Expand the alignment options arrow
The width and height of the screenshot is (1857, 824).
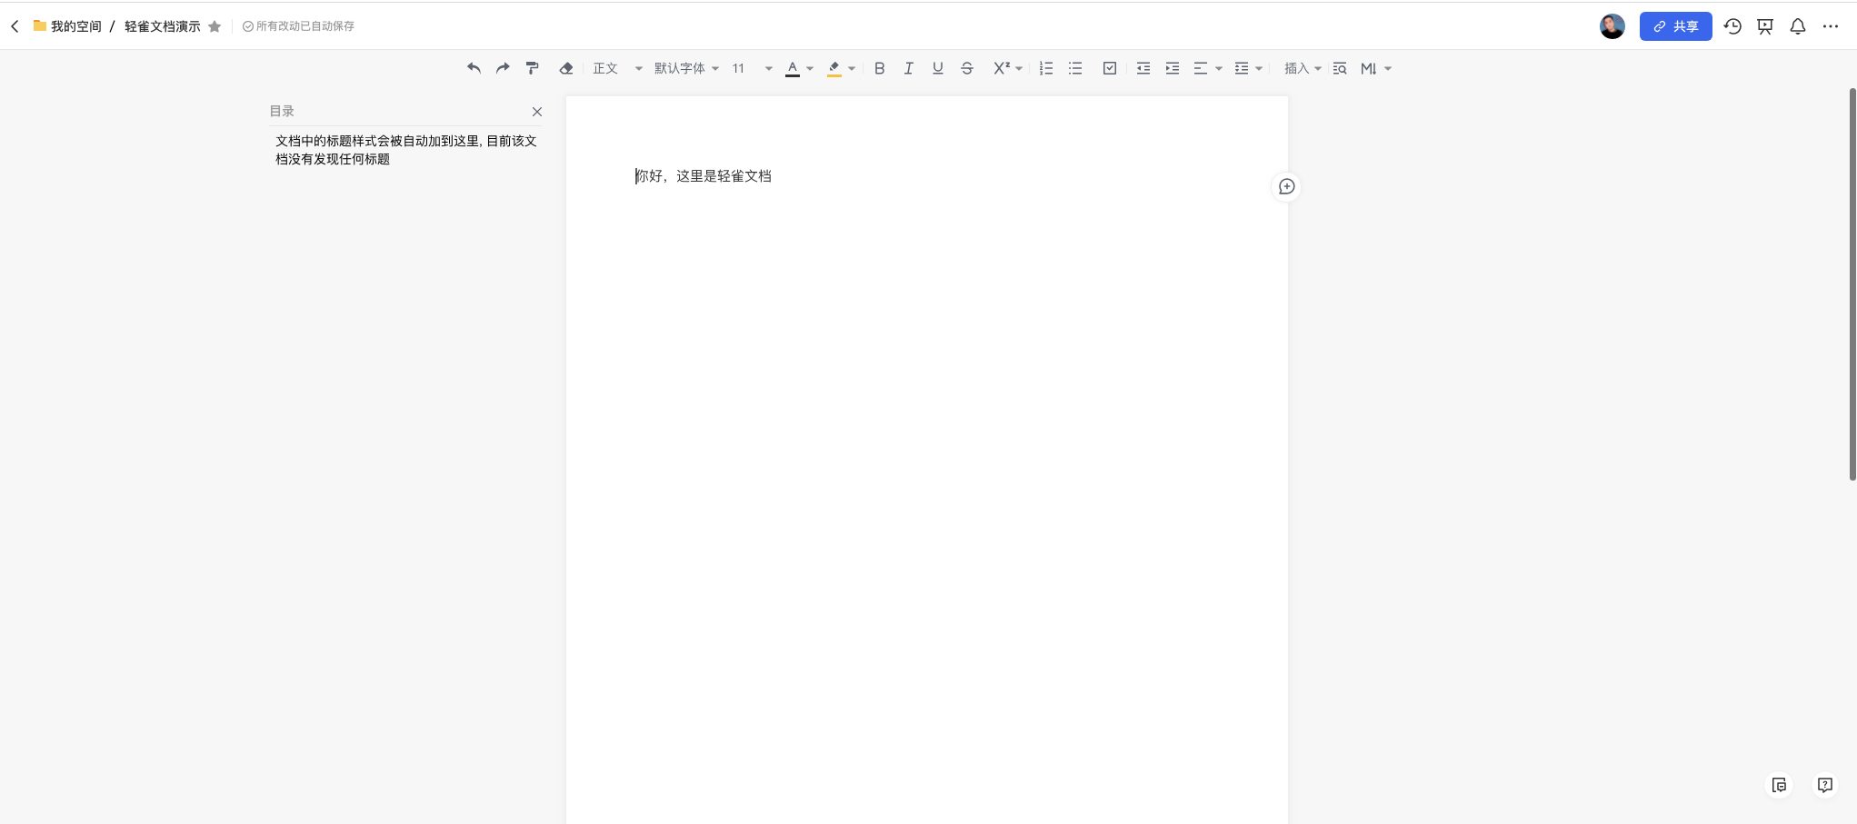click(1219, 68)
